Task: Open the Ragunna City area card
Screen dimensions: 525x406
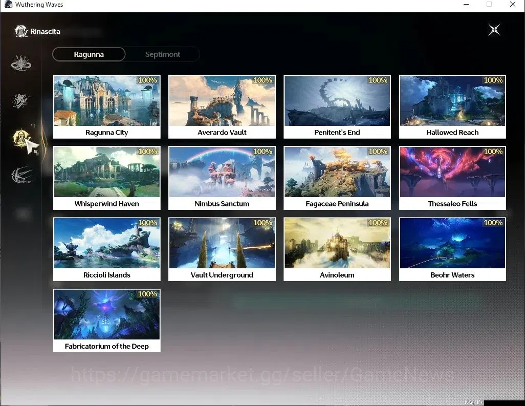Action: (x=107, y=106)
